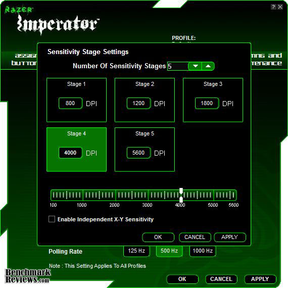Edit the Stage 3 DPI value 1800
This screenshot has width=288, height=288.
coord(207,103)
